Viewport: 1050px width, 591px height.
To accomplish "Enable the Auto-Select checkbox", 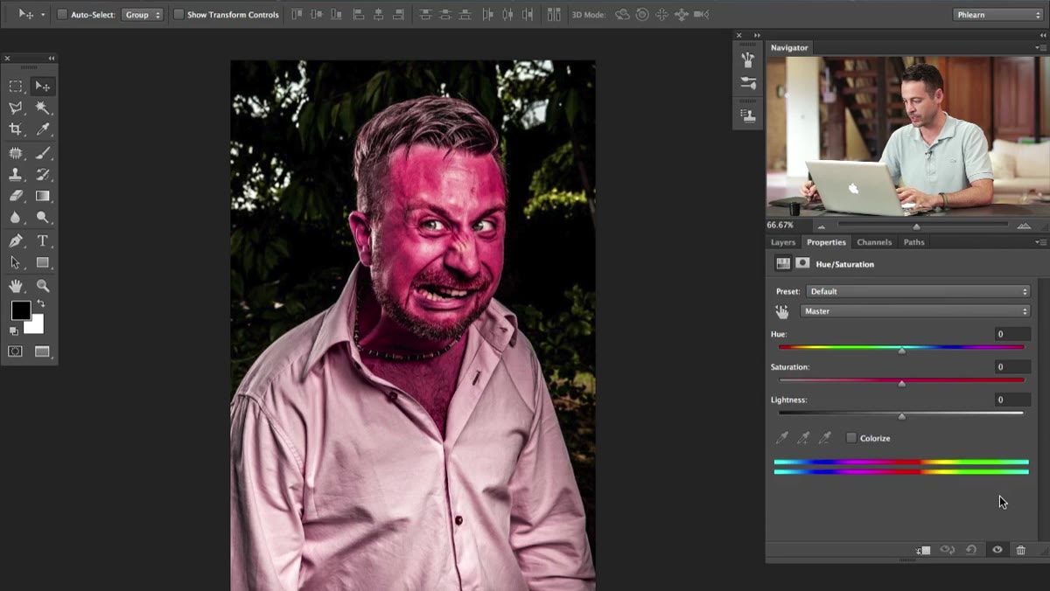I will tap(62, 15).
